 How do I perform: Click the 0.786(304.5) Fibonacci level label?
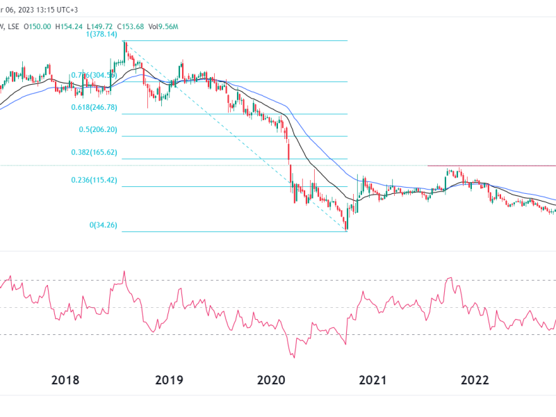tap(97, 75)
